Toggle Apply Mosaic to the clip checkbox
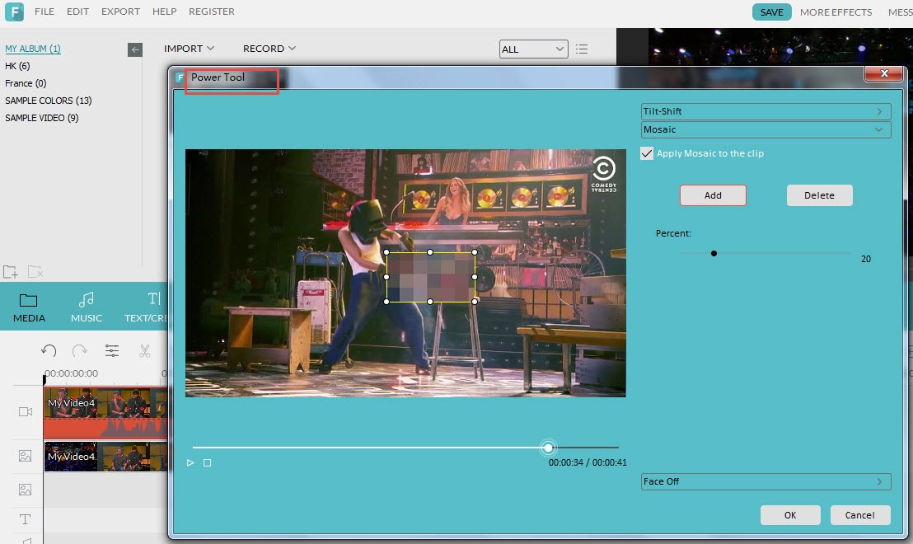913x544 pixels. click(646, 153)
